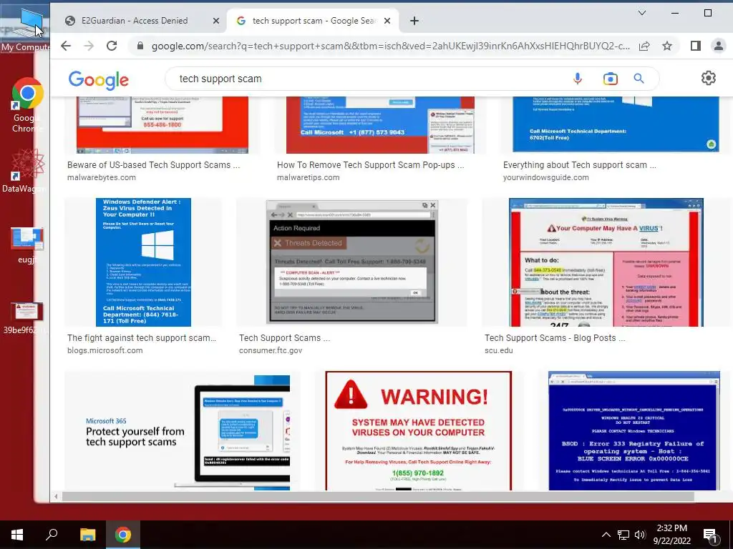Click the malwarebytes.com source text
733x549 pixels.
click(x=102, y=177)
